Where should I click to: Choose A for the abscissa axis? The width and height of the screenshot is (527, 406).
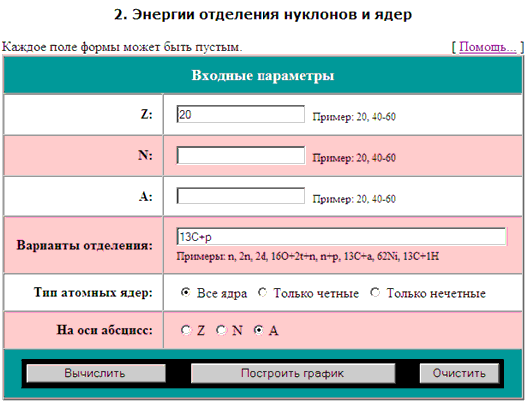click(259, 330)
